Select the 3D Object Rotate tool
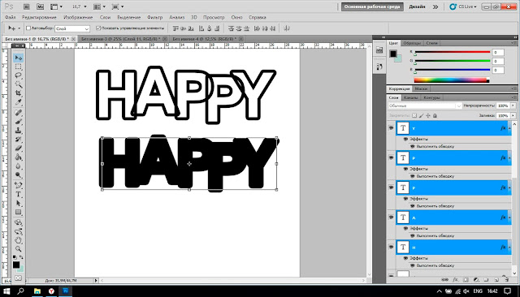 18,222
